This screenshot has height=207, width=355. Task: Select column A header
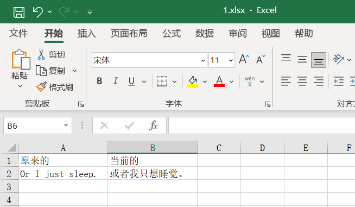[63, 148]
